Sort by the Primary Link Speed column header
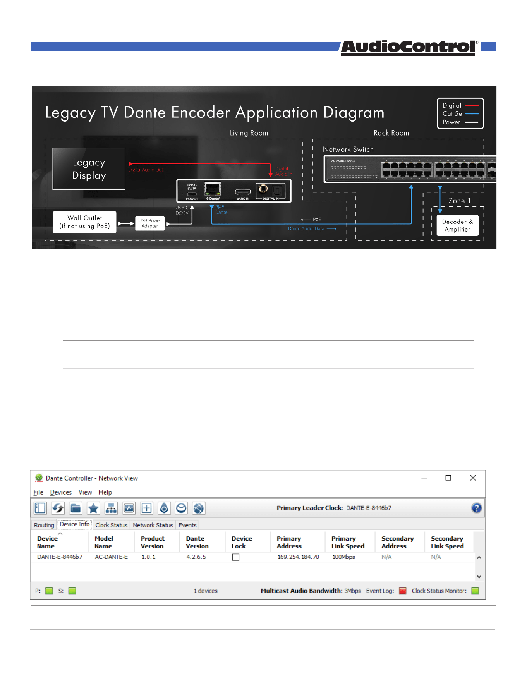 tap(350, 542)
